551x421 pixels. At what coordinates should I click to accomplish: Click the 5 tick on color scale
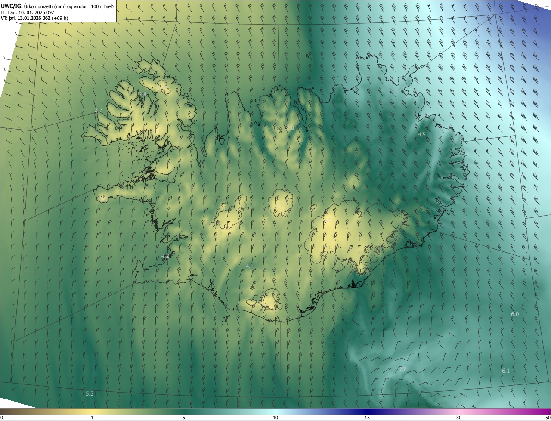[x=184, y=418]
